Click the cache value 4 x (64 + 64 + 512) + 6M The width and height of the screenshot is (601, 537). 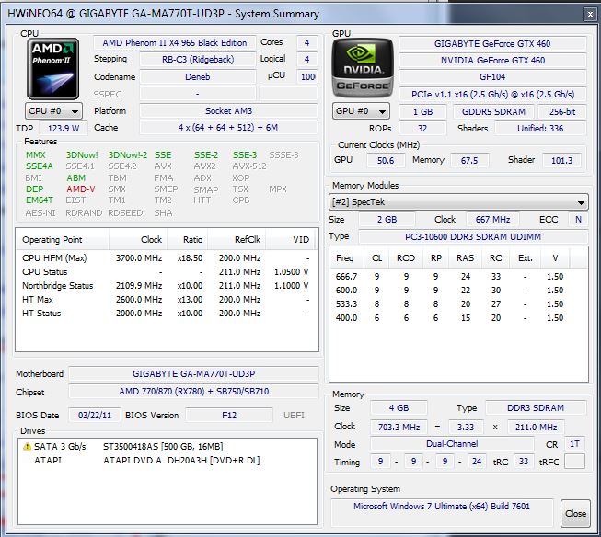click(229, 128)
